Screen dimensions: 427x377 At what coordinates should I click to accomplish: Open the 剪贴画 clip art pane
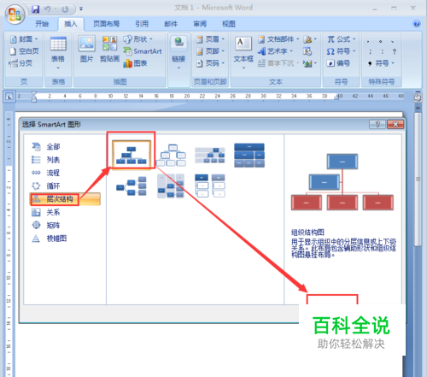coord(109,49)
